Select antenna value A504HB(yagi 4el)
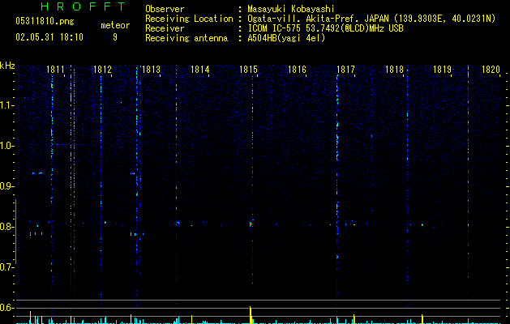 286,38
